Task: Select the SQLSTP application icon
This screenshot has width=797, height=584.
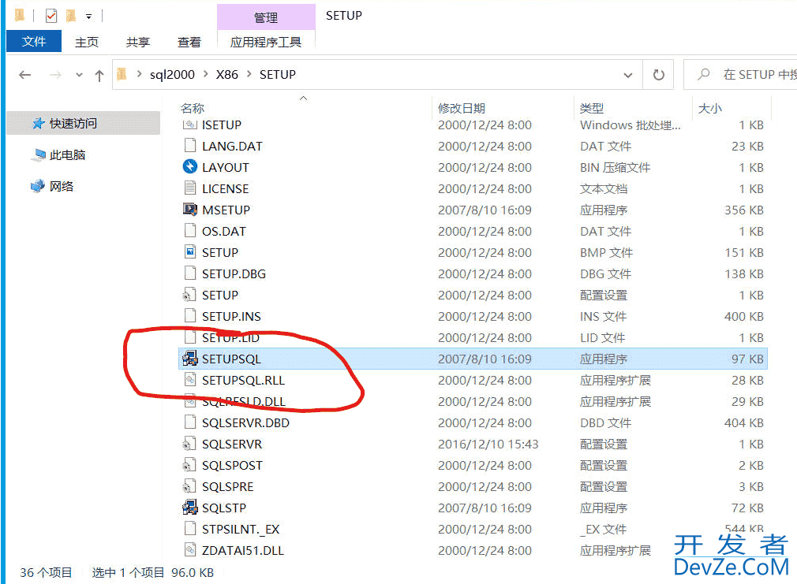Action: click(189, 508)
